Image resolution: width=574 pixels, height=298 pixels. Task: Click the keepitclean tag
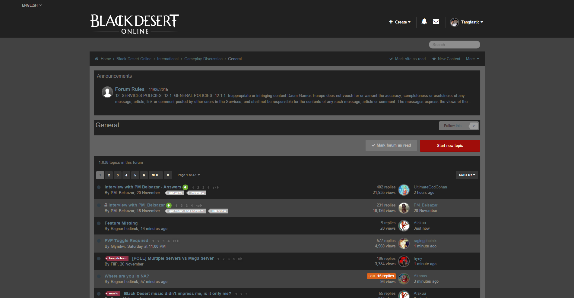(x=117, y=258)
